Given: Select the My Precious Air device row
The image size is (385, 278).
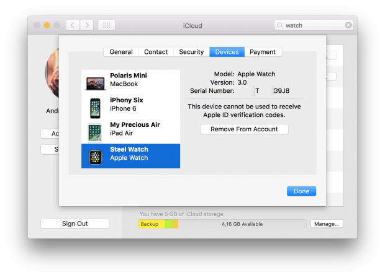Looking at the screenshot, I should point(130,131).
